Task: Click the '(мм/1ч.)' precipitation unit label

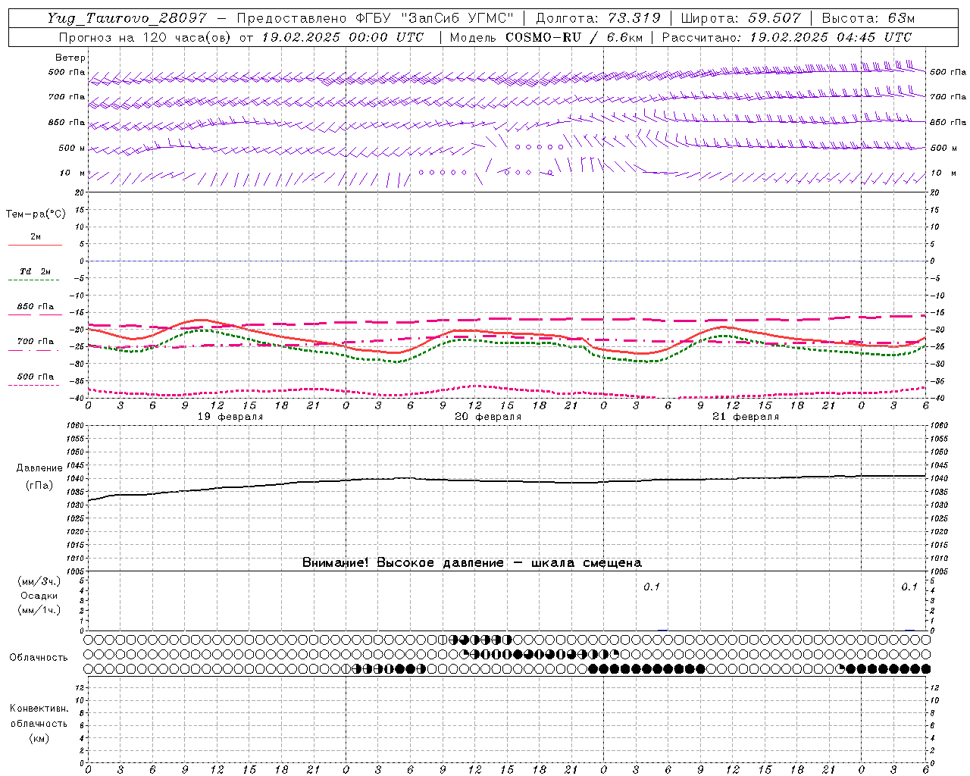Action: (x=39, y=610)
